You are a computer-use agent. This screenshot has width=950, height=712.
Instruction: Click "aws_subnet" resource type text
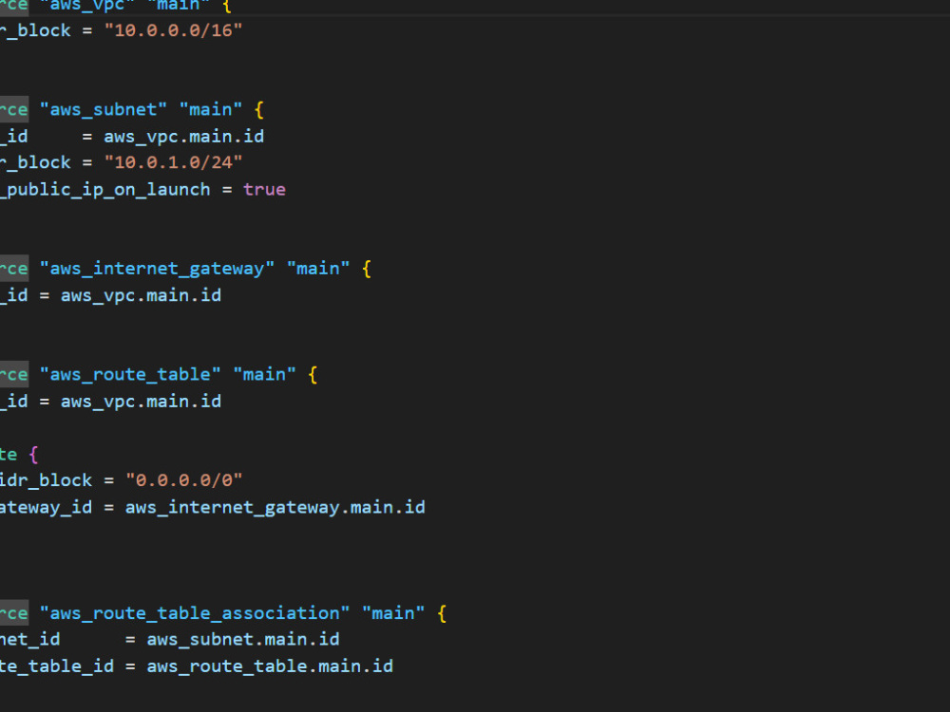pos(103,109)
